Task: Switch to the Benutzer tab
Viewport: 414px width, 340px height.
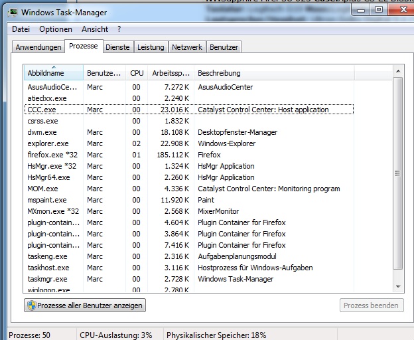Action: [224, 47]
